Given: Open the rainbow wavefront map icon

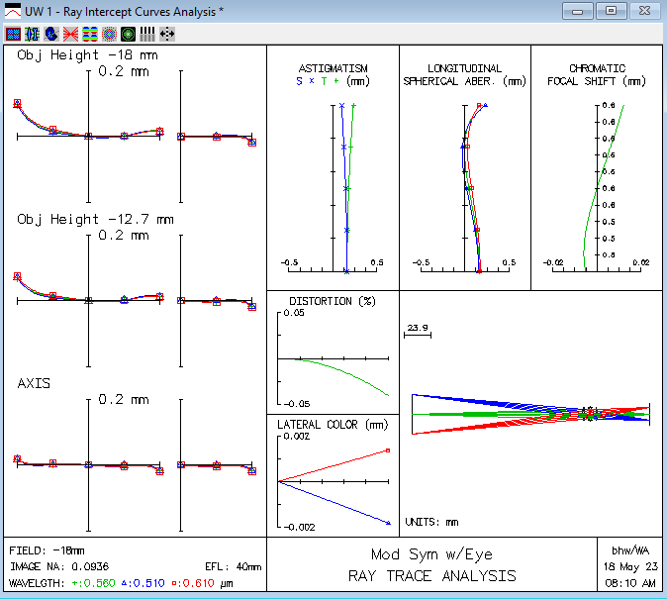Looking at the screenshot, I should [x=90, y=34].
